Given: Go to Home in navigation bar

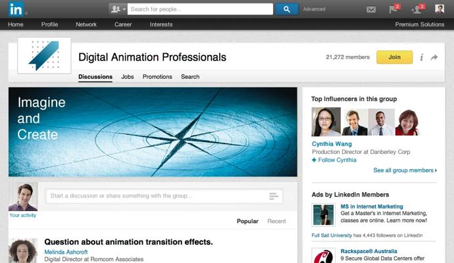Looking at the screenshot, I should click(x=16, y=24).
